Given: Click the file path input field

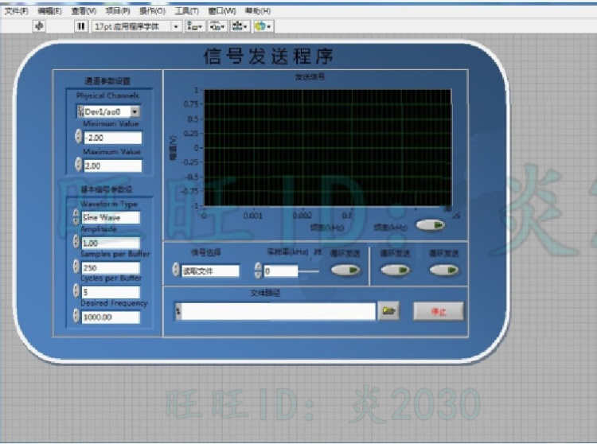Looking at the screenshot, I should pos(279,311).
